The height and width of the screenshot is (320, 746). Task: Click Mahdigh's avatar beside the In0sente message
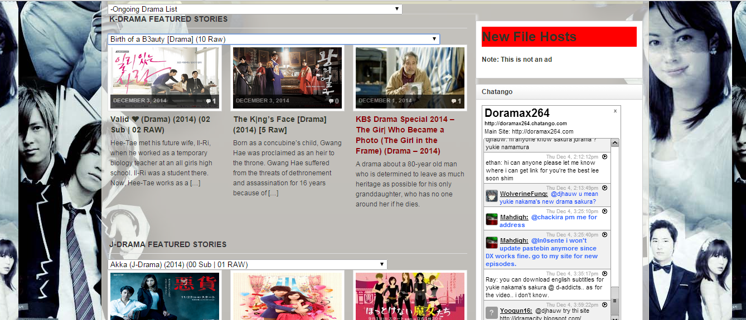491,242
